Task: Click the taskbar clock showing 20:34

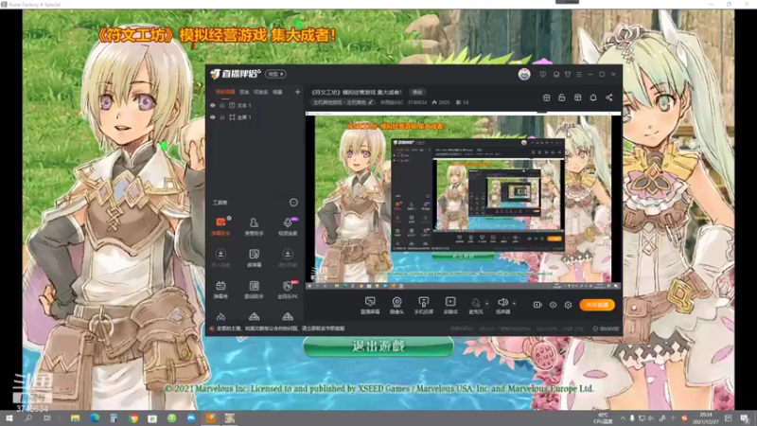Action: click(x=705, y=418)
